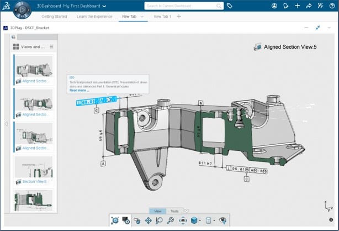Image resolution: width=339 pixels, height=231 pixels.
Task: Click the play on screen toolbar icon
Action: [x=126, y=221]
